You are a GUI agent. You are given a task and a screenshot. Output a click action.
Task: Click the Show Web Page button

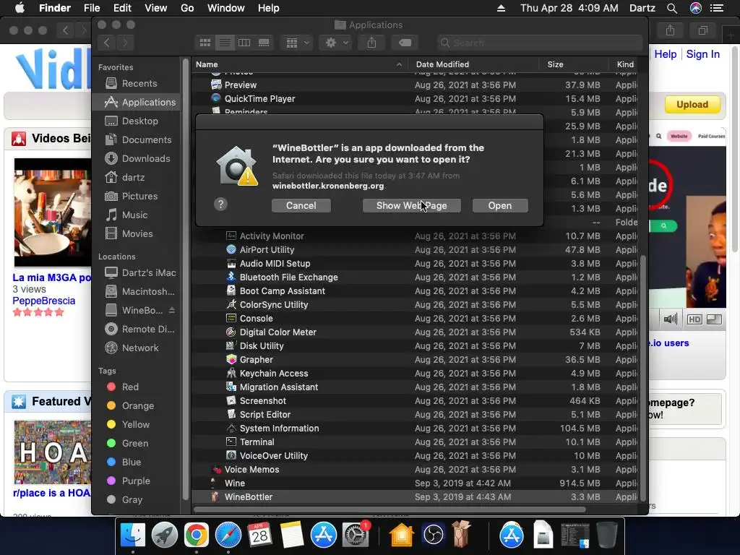(x=411, y=205)
